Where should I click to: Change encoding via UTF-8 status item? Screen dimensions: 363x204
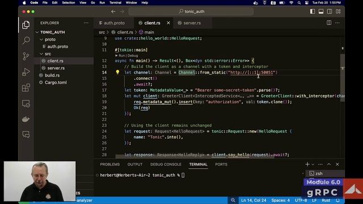(x=301, y=200)
